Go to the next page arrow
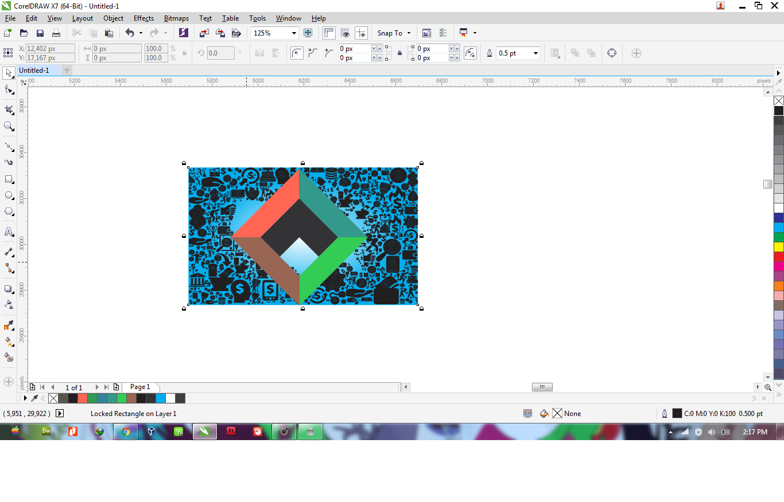The height and width of the screenshot is (502, 784). coord(97,387)
